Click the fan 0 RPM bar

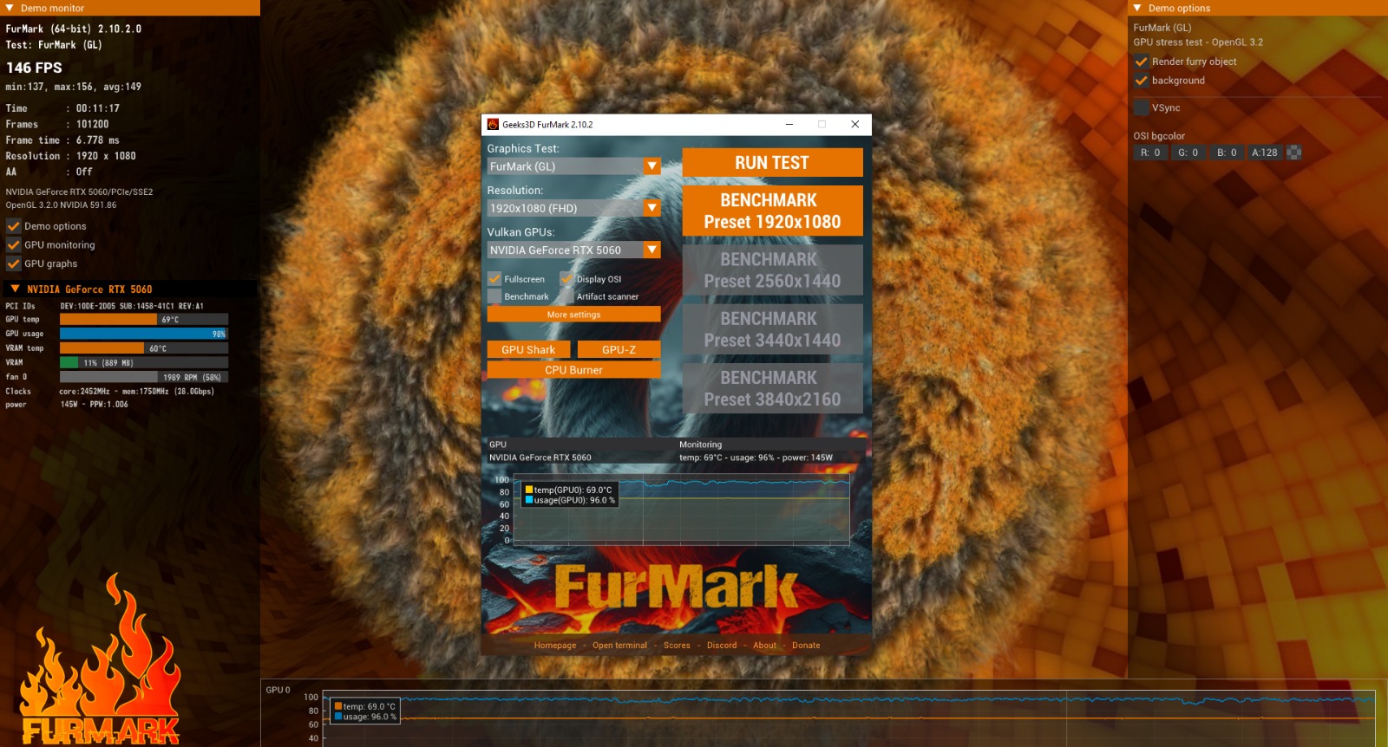[x=144, y=377]
